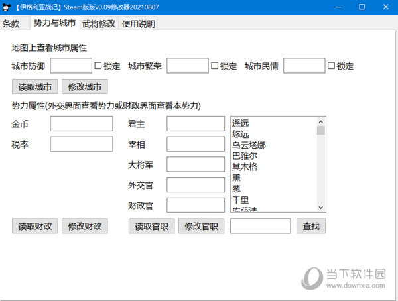Check the 锁定 box for 城市民情
Viewport: 398px width, 301px height.
[331, 66]
